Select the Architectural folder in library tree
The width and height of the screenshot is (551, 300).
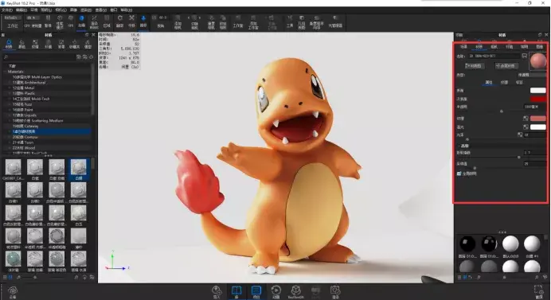tap(29, 83)
